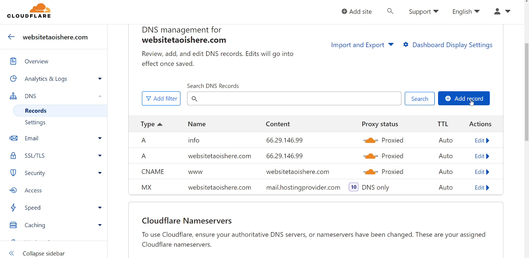The width and height of the screenshot is (529, 258).
Task: Expand the Analytics & Logs menu arrow
Action: pyautogui.click(x=100, y=78)
